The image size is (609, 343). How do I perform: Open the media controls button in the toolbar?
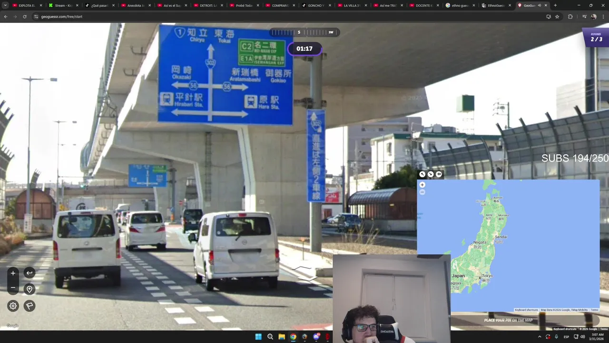[584, 17]
